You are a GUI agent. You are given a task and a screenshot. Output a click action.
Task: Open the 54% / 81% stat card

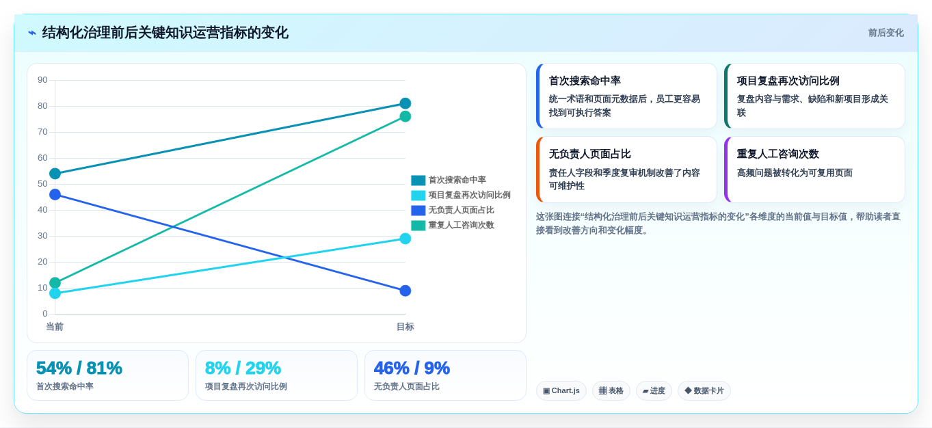[107, 375]
